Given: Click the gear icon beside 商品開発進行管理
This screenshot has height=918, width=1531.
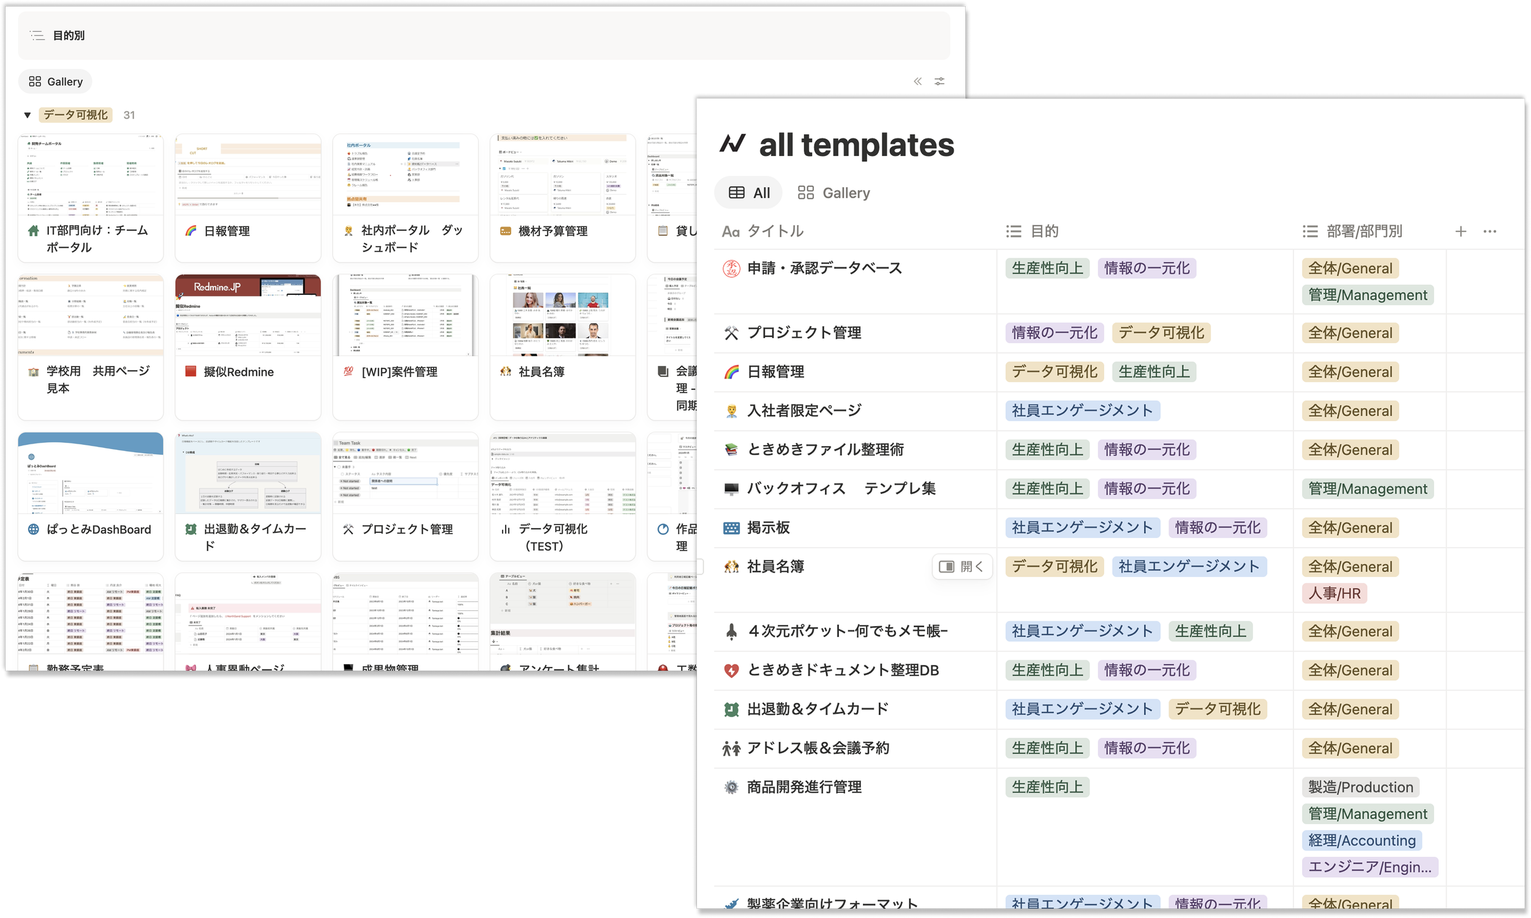Looking at the screenshot, I should click(731, 787).
